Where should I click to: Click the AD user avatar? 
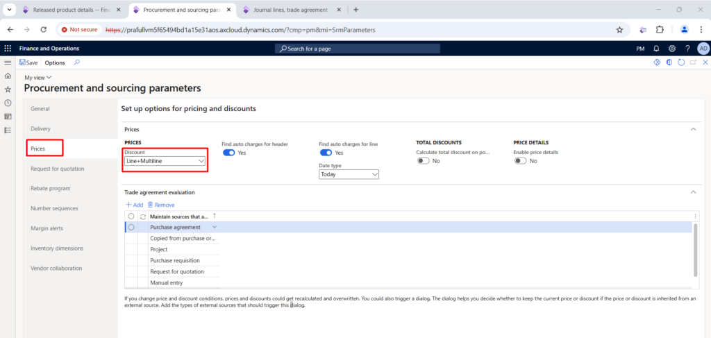coord(703,49)
